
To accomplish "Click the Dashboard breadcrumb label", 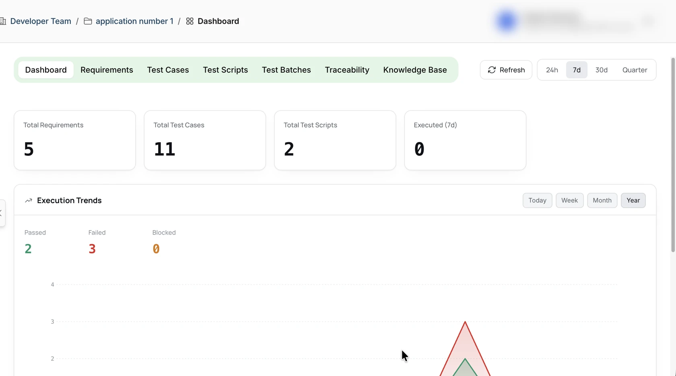I will tap(218, 21).
